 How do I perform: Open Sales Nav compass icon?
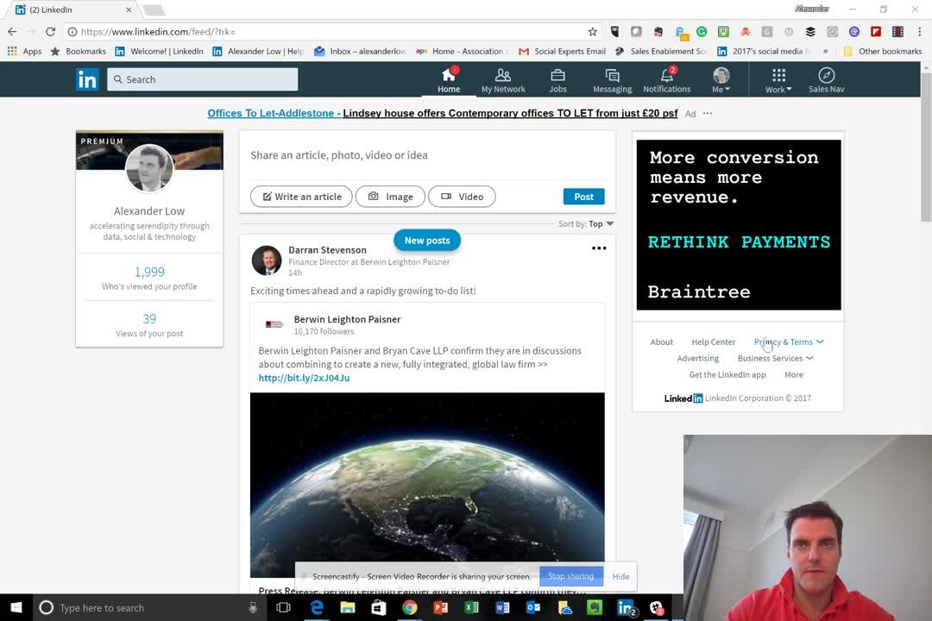[826, 80]
